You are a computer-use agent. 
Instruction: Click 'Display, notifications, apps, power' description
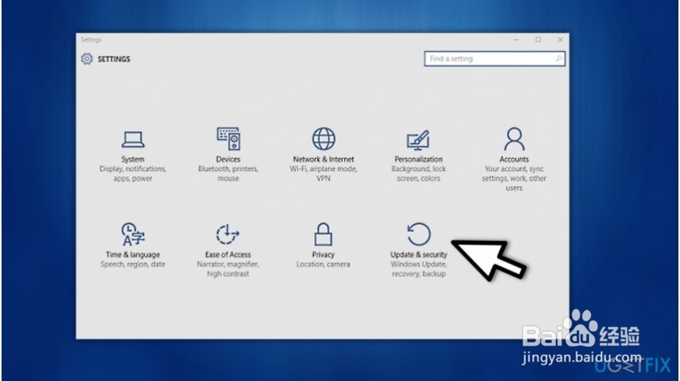tap(133, 174)
